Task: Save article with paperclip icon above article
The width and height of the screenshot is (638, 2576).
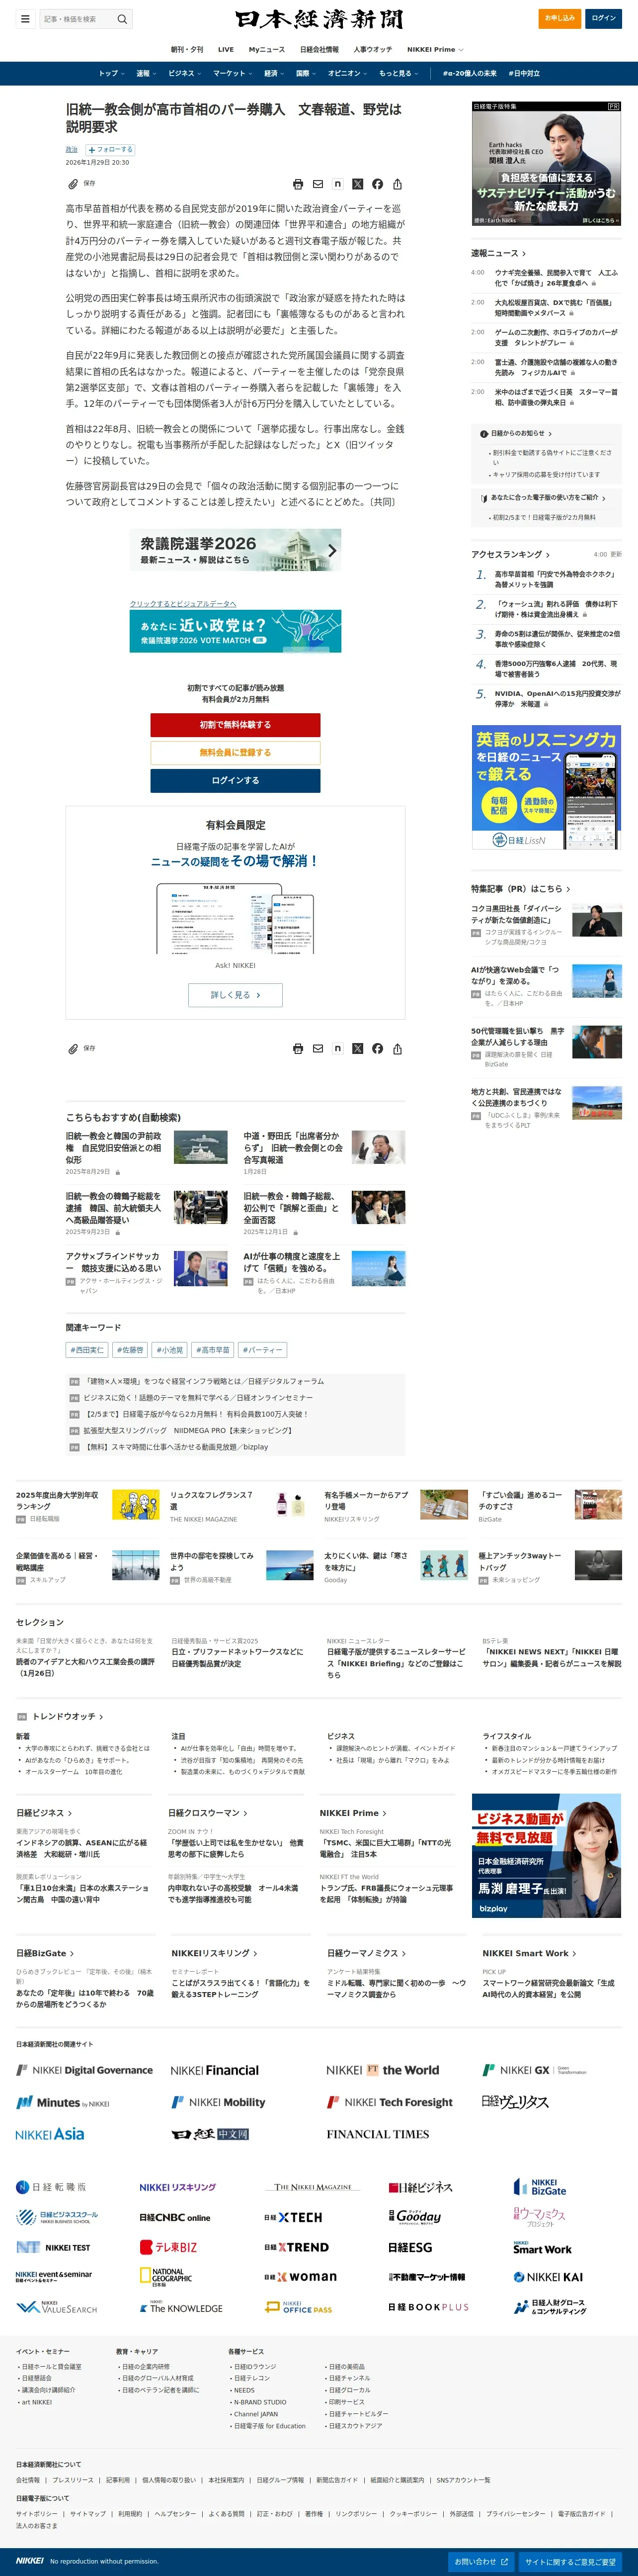Action: [73, 184]
